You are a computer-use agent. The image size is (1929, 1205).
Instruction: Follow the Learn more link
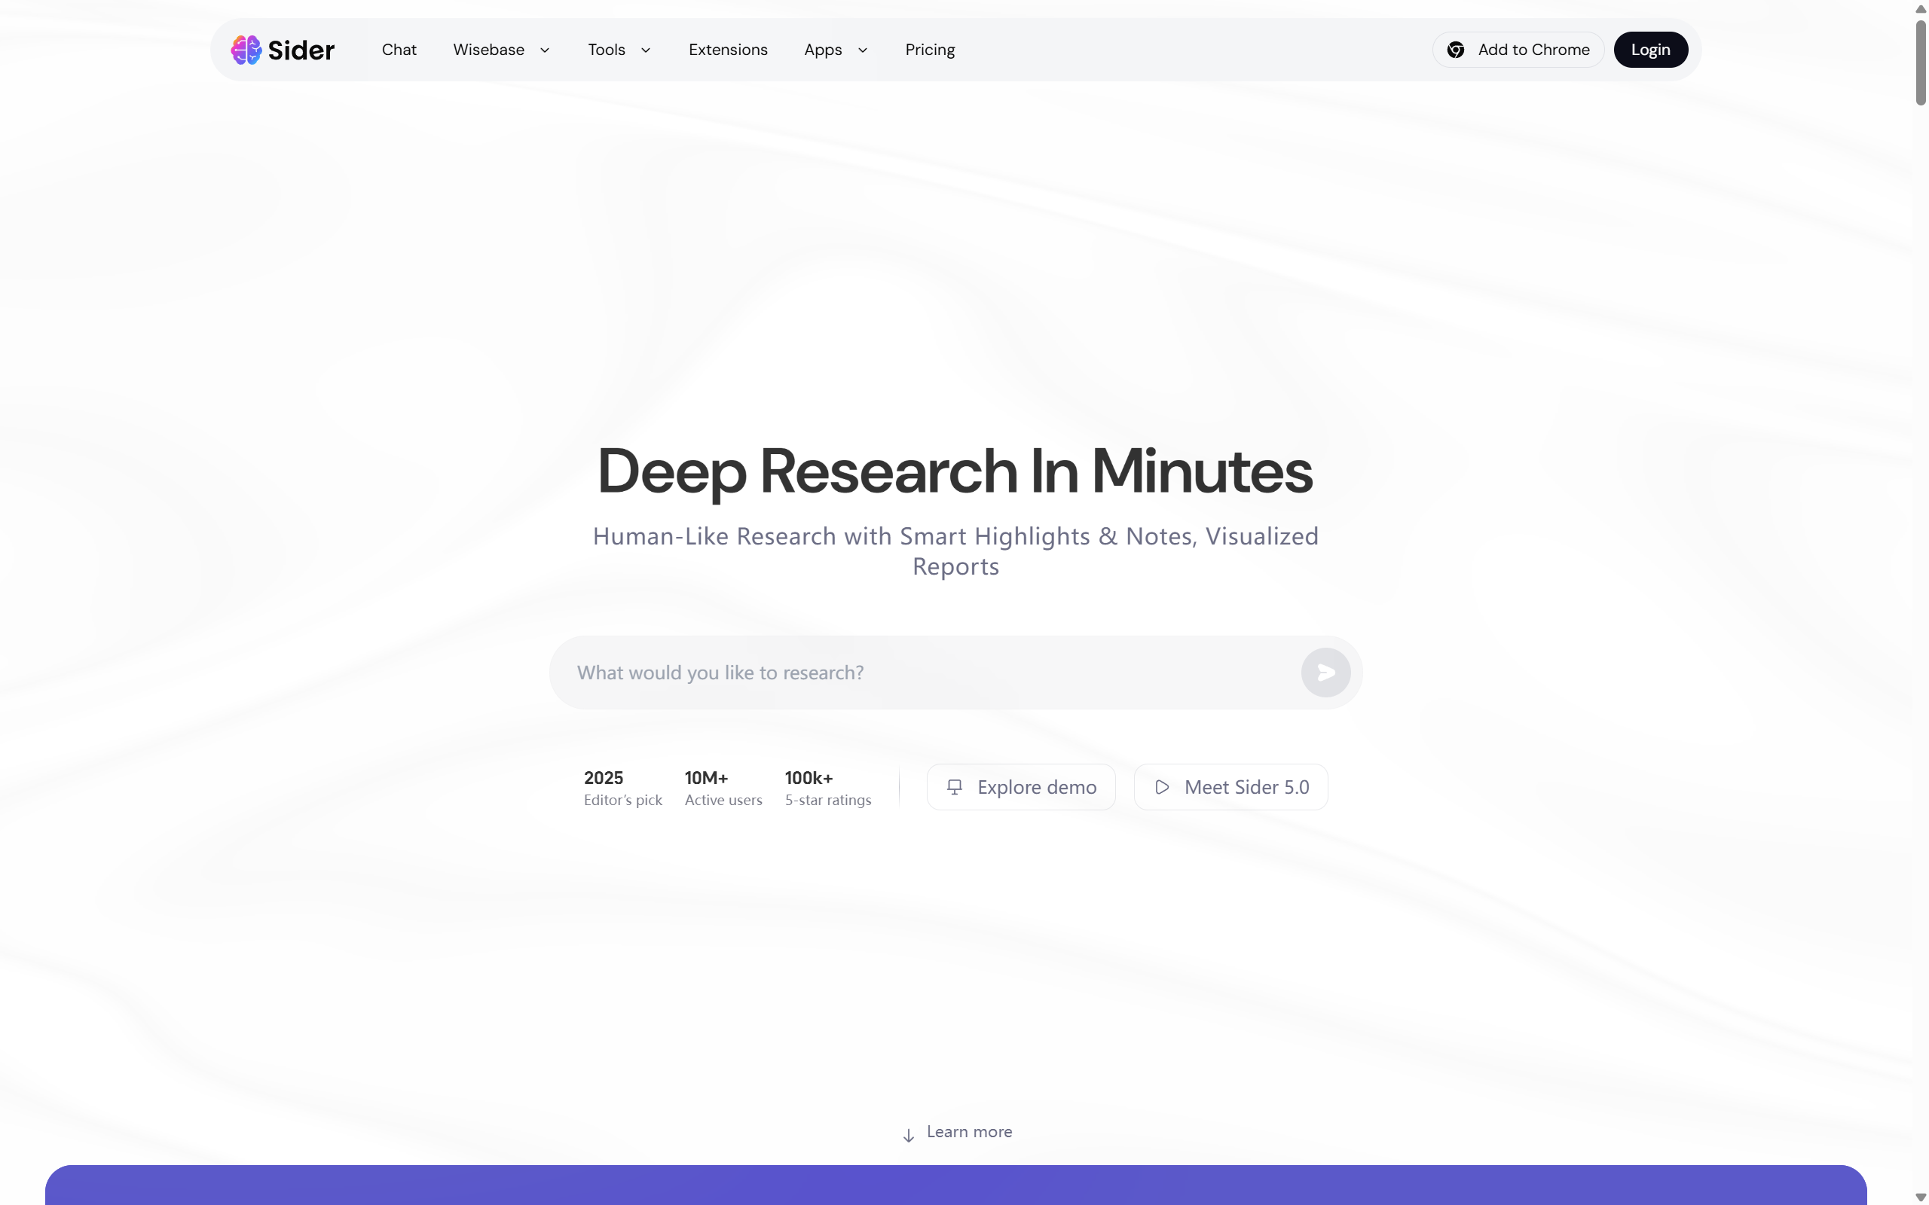969,1132
